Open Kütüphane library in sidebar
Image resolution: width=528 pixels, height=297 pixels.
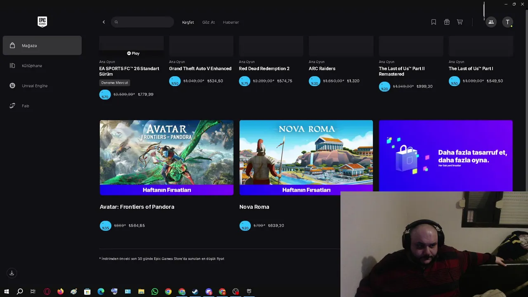(x=42, y=66)
